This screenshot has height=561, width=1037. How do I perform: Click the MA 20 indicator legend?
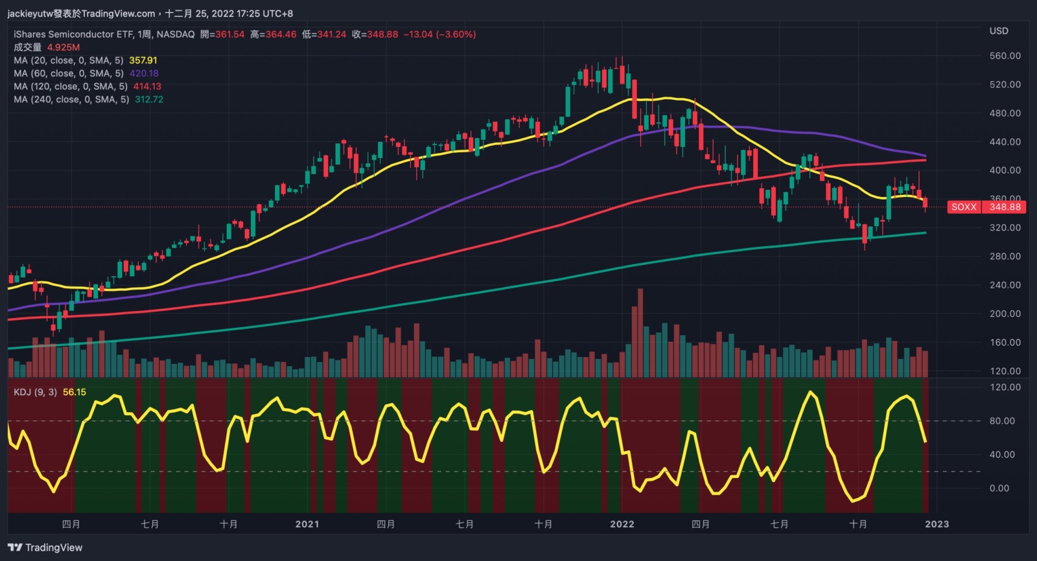68,60
